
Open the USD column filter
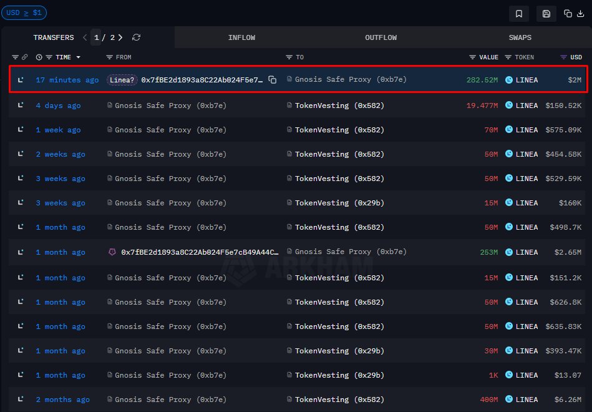563,57
